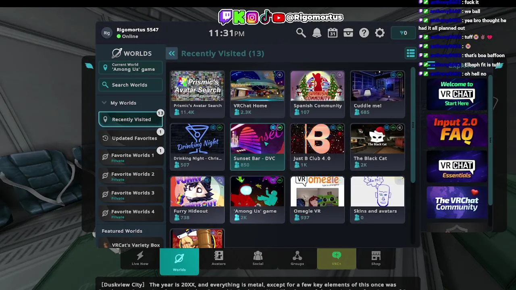
Task: Open the search magnifier icon in header
Action: (301, 33)
